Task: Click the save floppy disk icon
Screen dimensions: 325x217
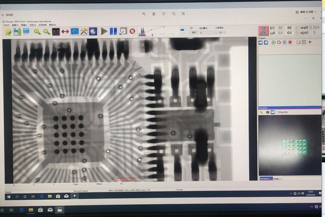Action: pos(17,32)
